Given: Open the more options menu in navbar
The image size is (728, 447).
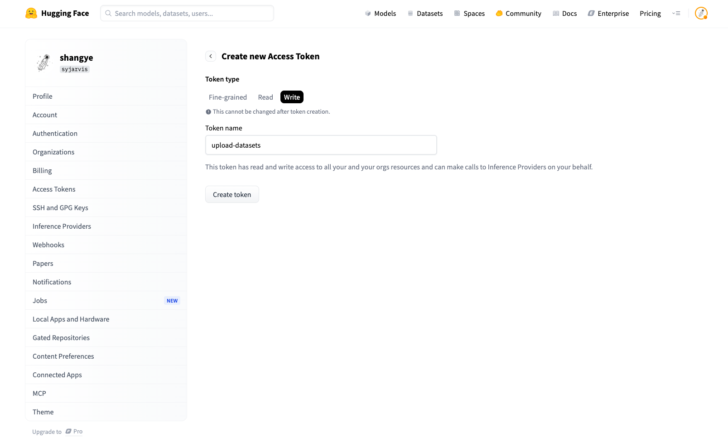Looking at the screenshot, I should tap(676, 13).
